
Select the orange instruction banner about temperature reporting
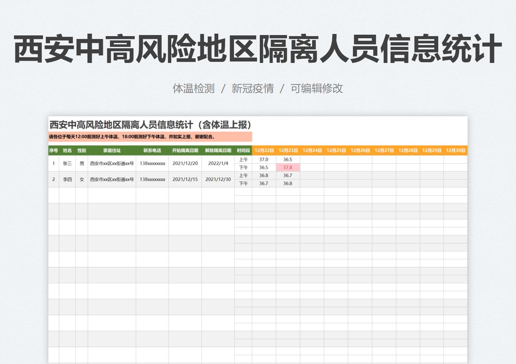tap(150, 137)
